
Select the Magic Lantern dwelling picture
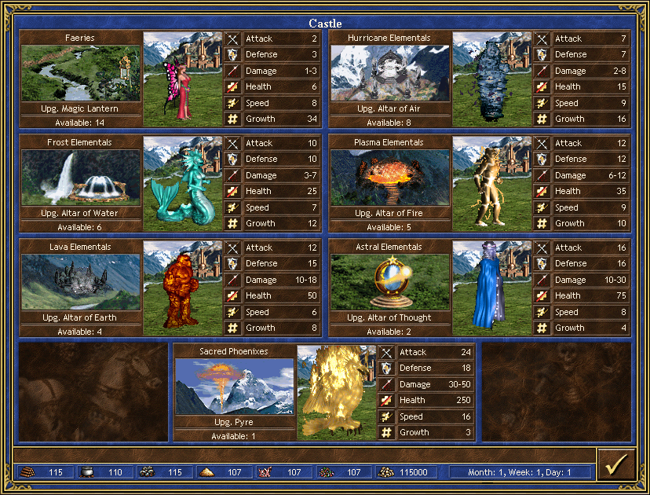(80, 73)
